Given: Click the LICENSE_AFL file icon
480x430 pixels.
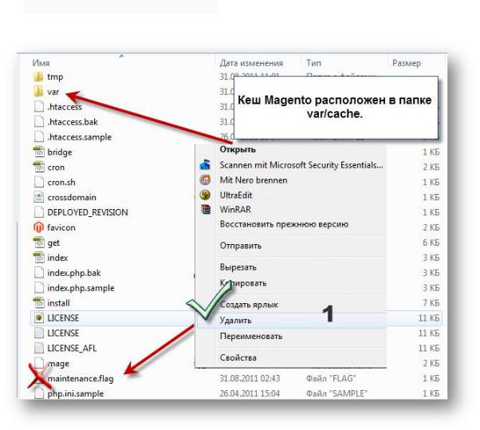Looking at the screenshot, I should pos(39,348).
